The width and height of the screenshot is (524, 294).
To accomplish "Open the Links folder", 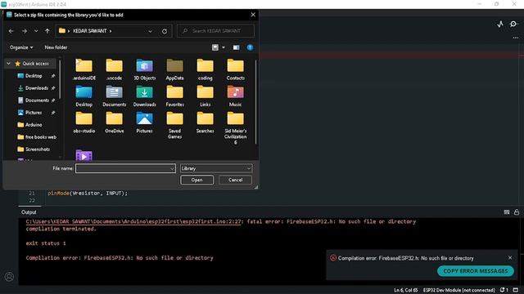I will (x=206, y=96).
